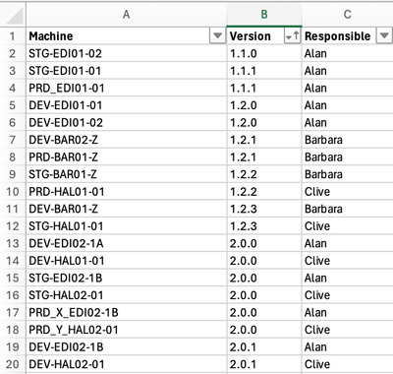Select cell PRD_X_EDI02-1B
Screen dimensions: 393x374
coord(127,313)
